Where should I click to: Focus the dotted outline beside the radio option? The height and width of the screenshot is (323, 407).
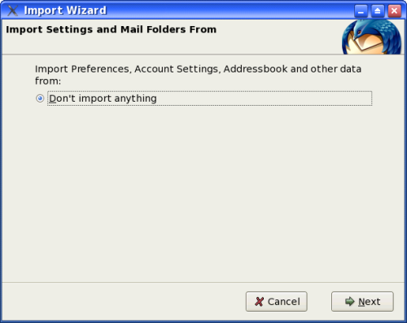tap(209, 98)
